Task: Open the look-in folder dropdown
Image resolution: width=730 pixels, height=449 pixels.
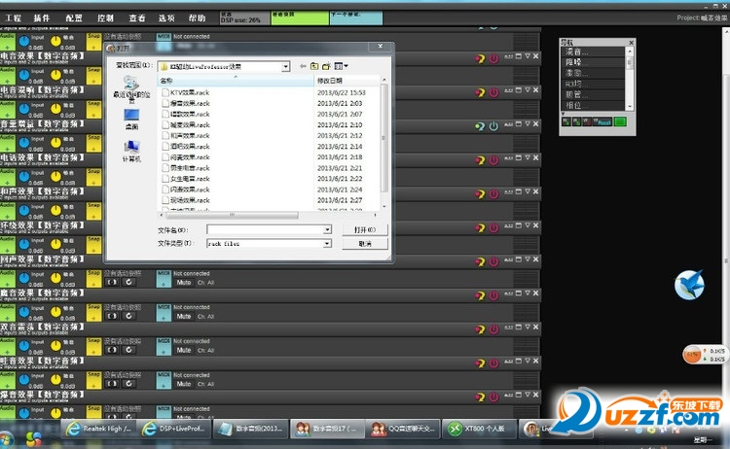Action: tap(285, 67)
